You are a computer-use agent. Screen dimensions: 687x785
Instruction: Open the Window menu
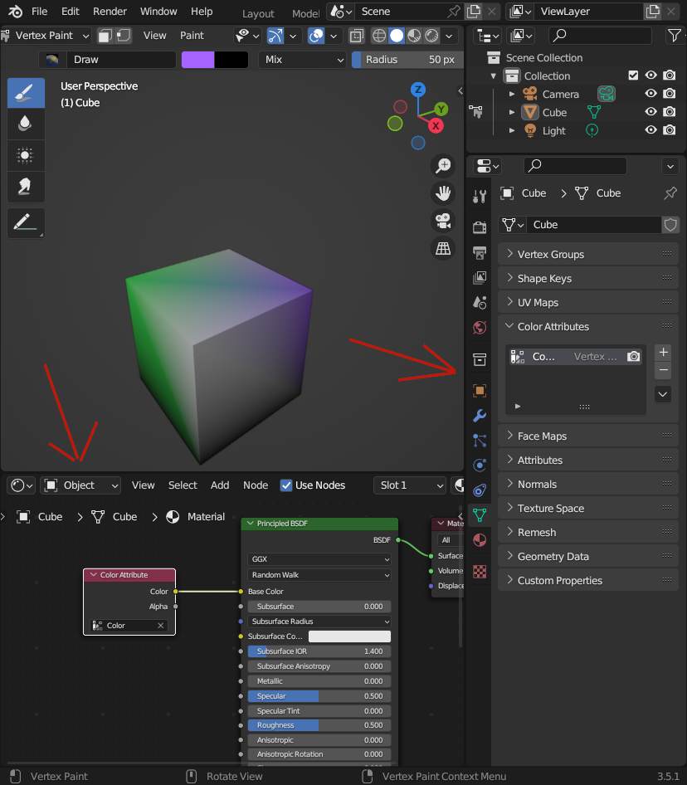click(158, 11)
